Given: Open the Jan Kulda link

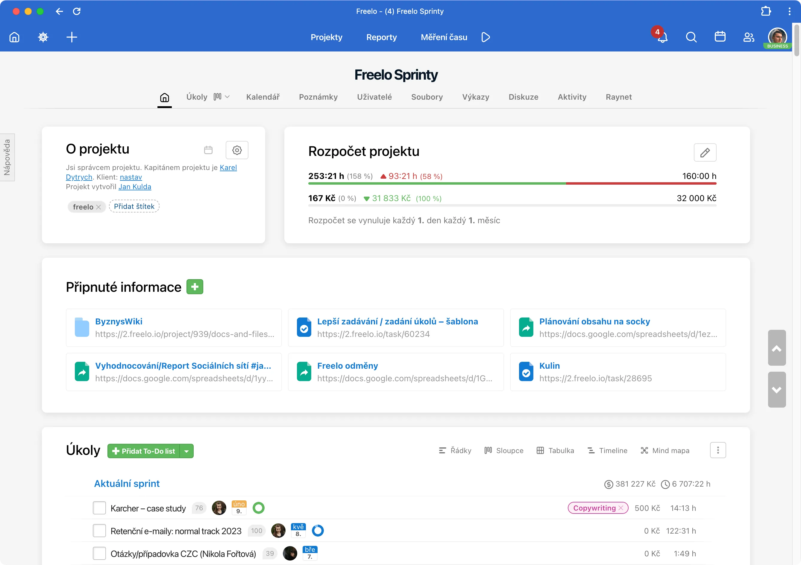Looking at the screenshot, I should [x=135, y=187].
